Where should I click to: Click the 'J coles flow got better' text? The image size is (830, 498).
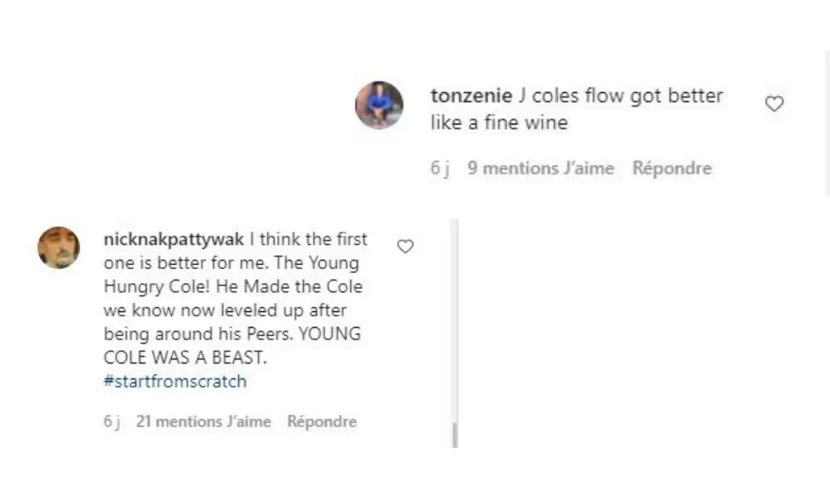point(621,96)
